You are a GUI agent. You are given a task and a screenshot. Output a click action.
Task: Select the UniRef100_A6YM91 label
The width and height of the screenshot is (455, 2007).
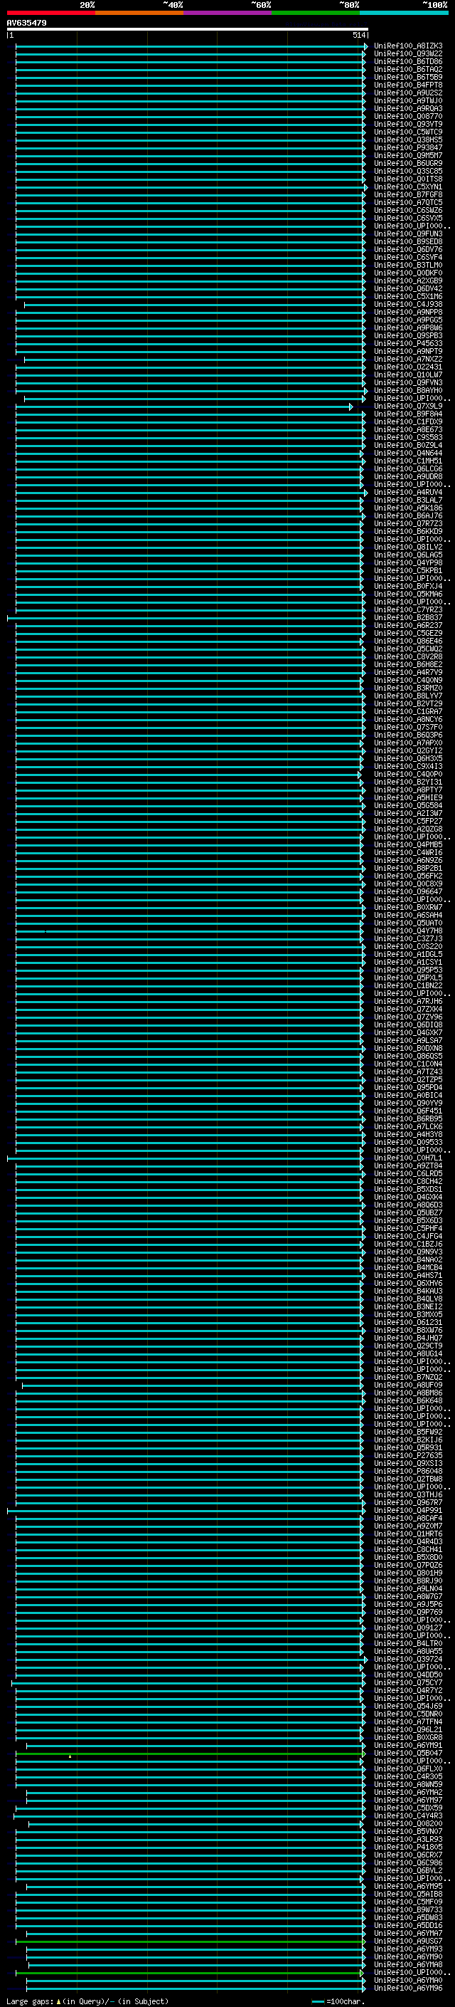[x=408, y=1745]
